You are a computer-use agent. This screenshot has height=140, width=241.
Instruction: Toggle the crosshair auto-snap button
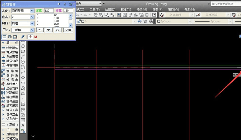30,37
